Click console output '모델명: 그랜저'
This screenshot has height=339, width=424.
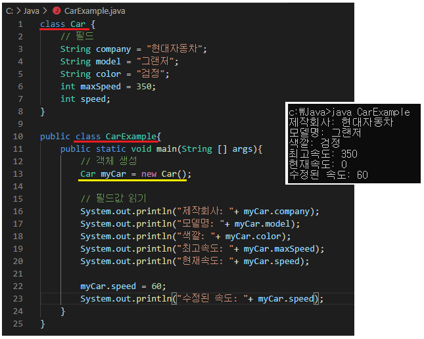[x=325, y=133]
